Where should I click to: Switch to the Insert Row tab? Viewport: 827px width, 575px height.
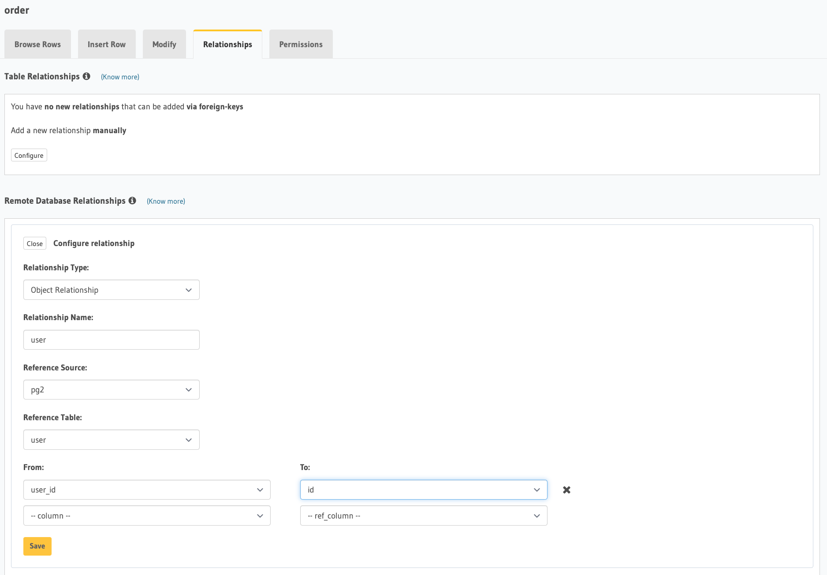107,44
